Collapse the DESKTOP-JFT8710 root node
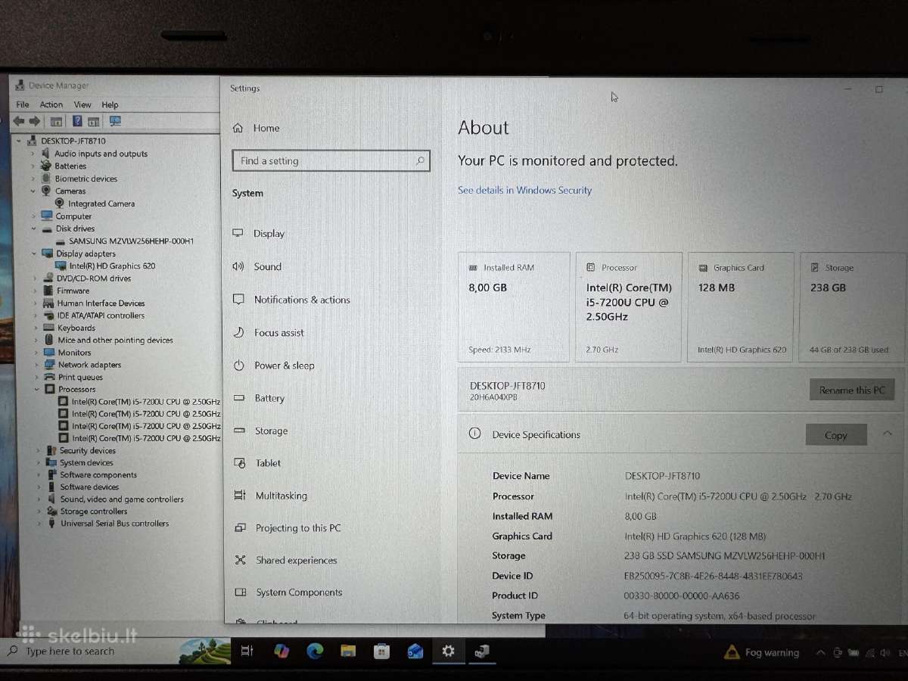The image size is (908, 681). (19, 141)
